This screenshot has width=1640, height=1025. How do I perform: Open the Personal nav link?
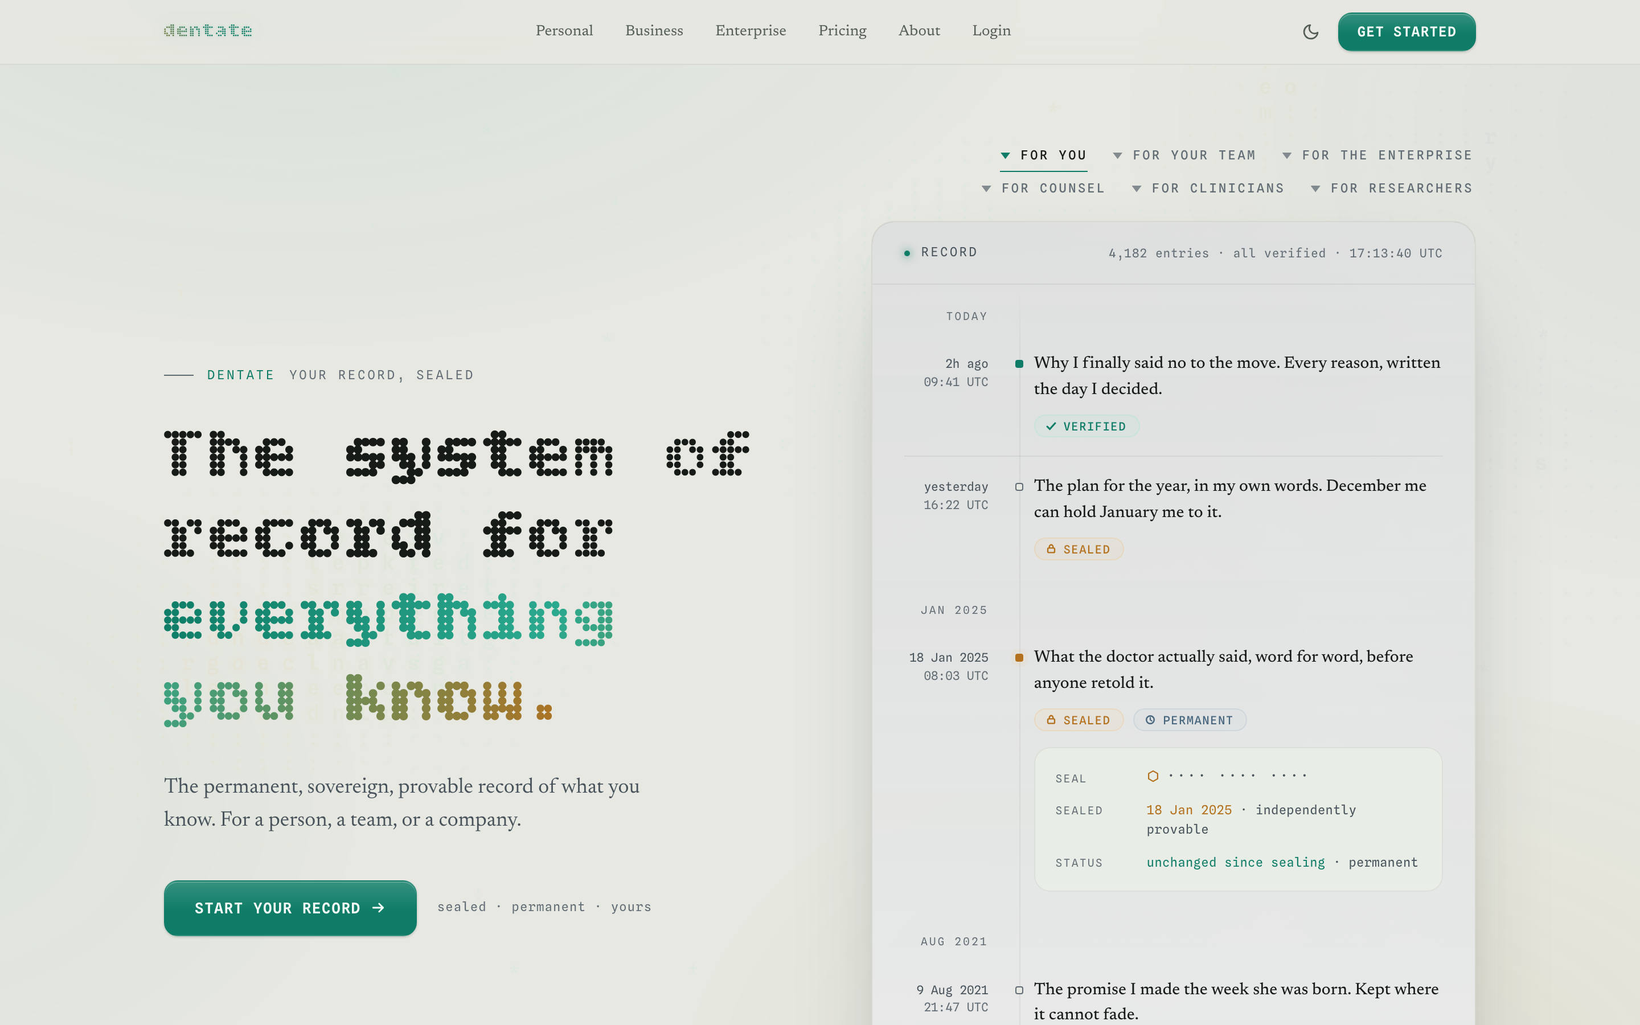pos(564,31)
